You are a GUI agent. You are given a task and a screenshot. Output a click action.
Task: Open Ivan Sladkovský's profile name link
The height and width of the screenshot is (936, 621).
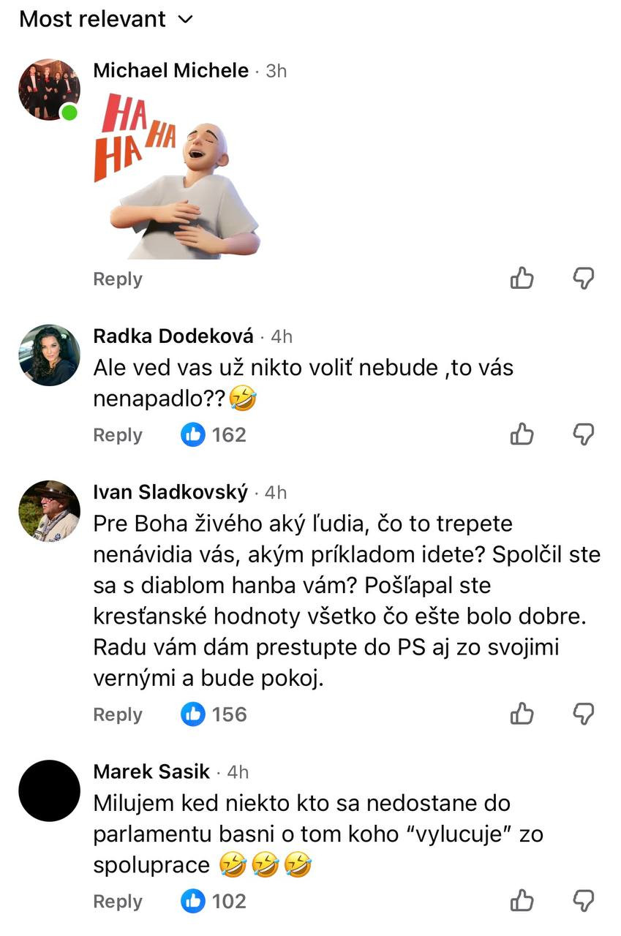tap(171, 493)
